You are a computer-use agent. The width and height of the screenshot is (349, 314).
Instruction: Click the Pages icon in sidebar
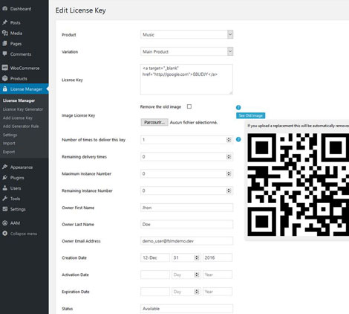4,44
